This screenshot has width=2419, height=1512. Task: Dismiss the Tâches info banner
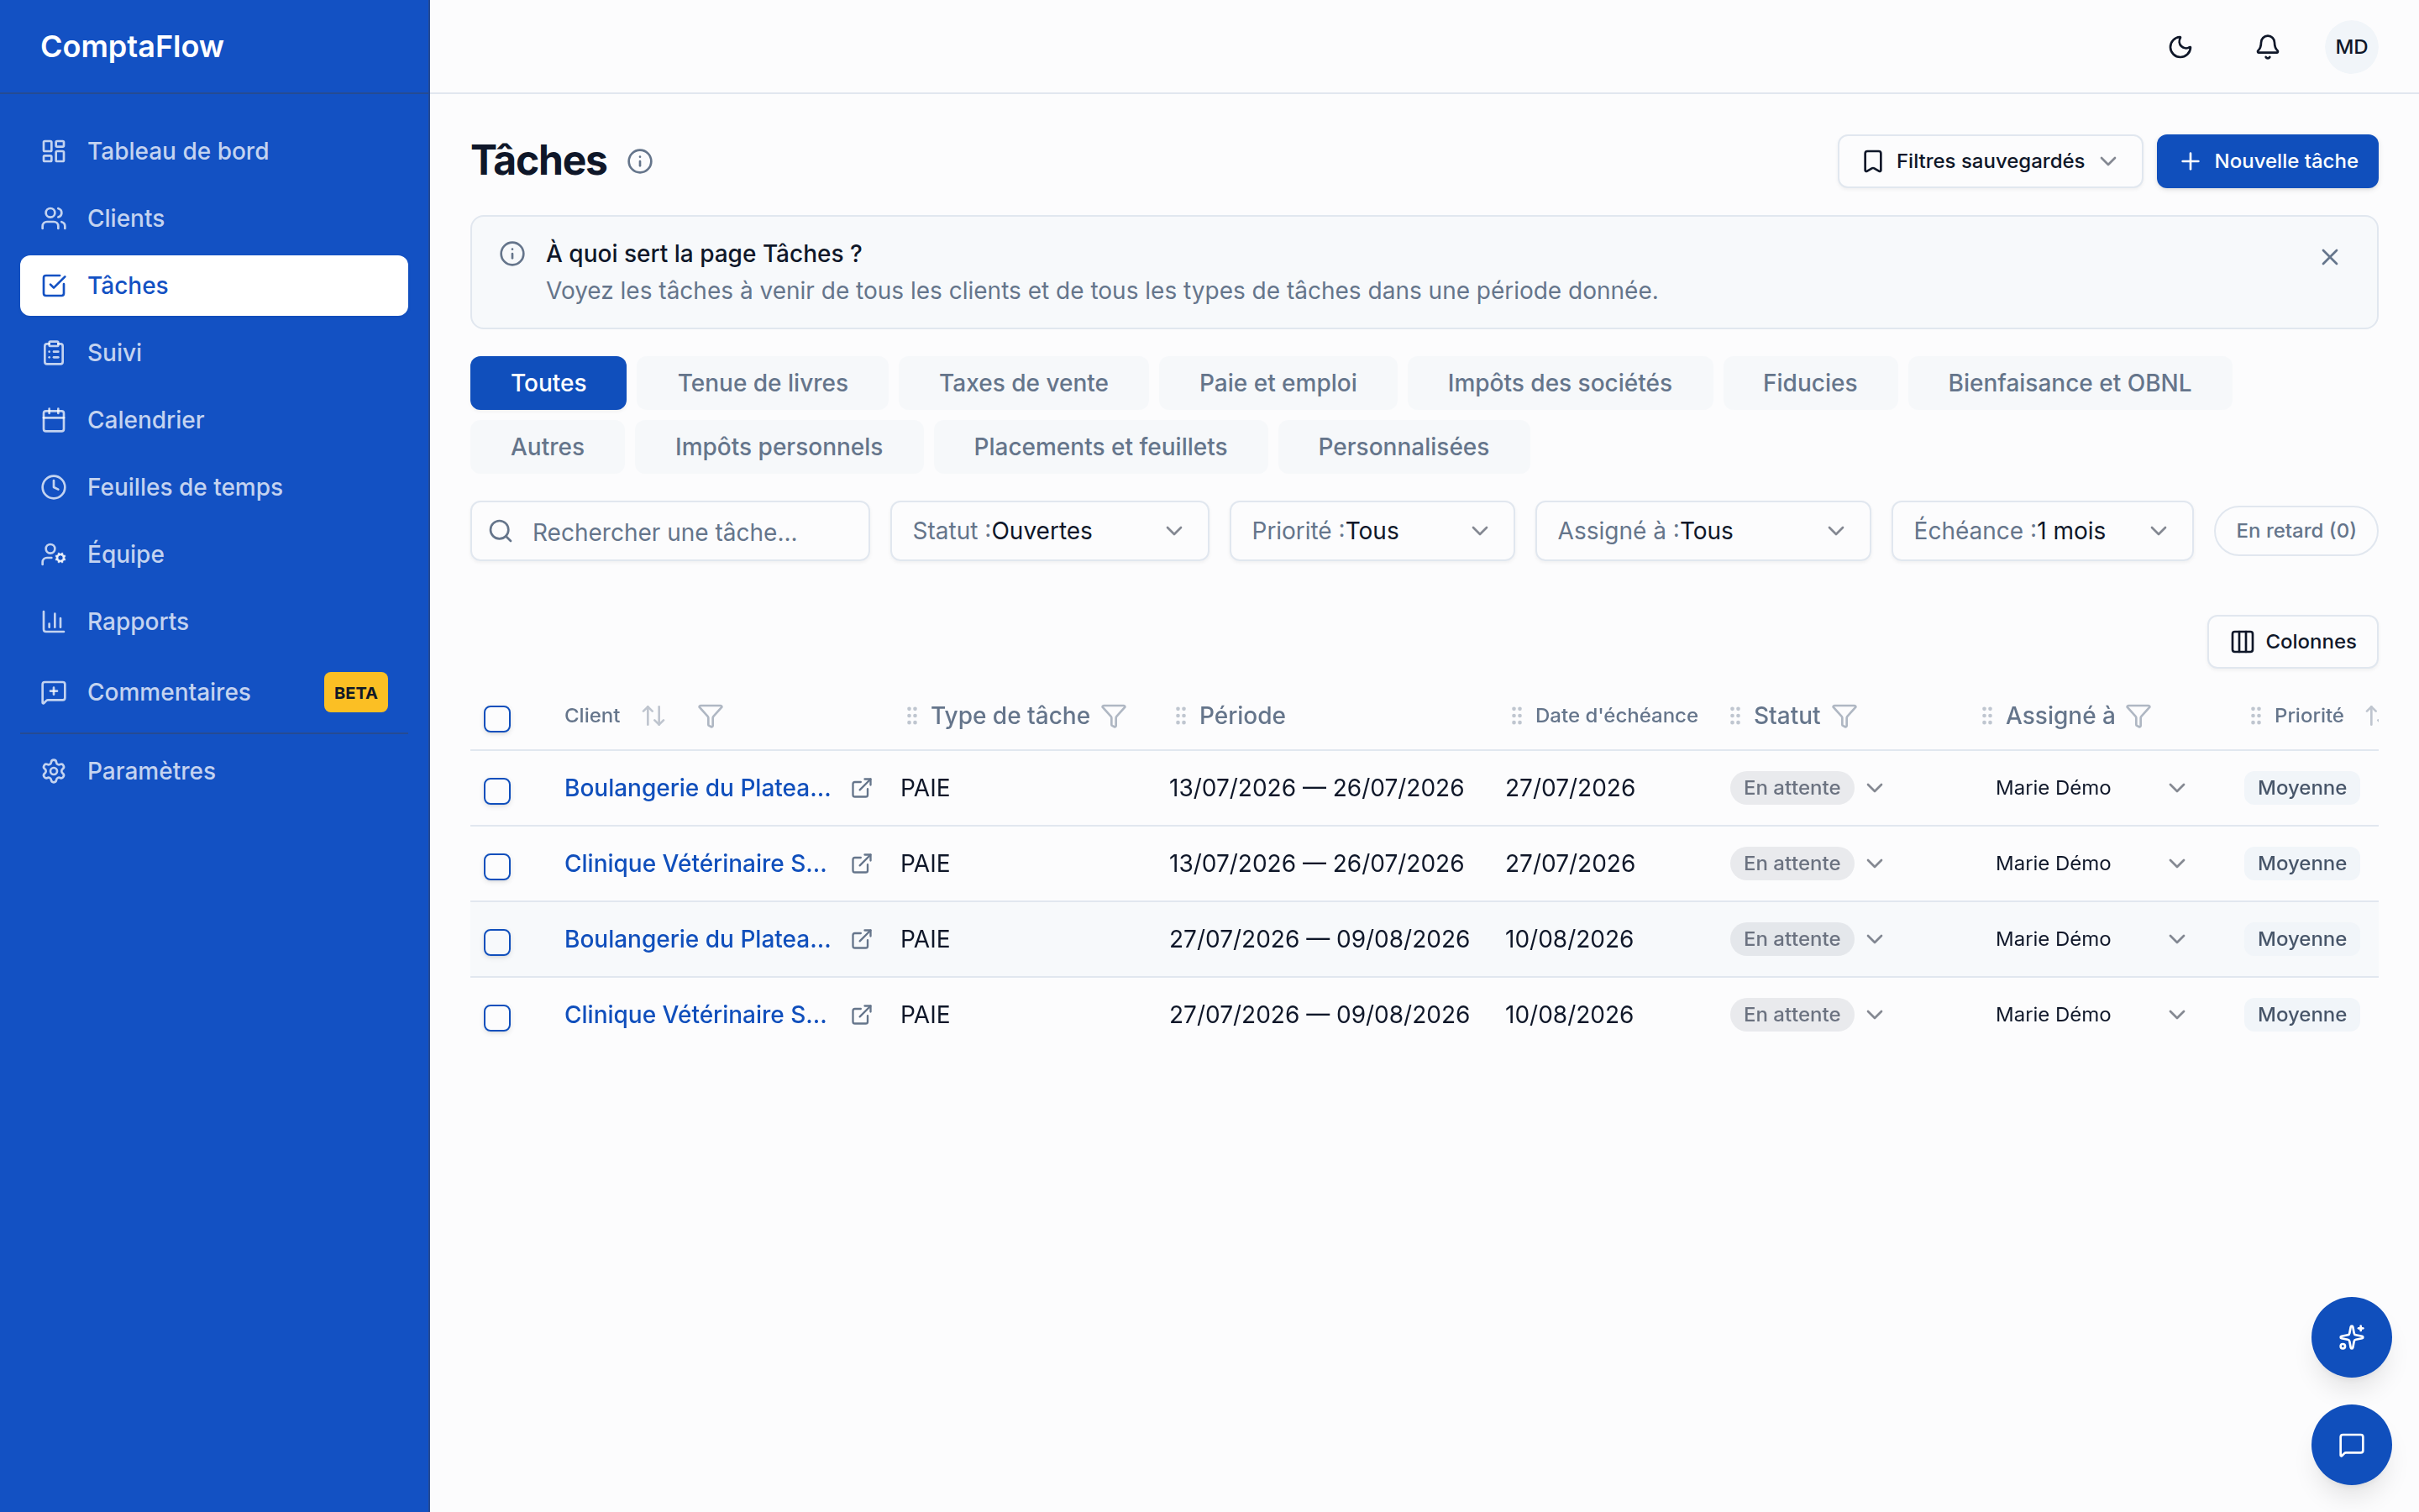[2329, 257]
